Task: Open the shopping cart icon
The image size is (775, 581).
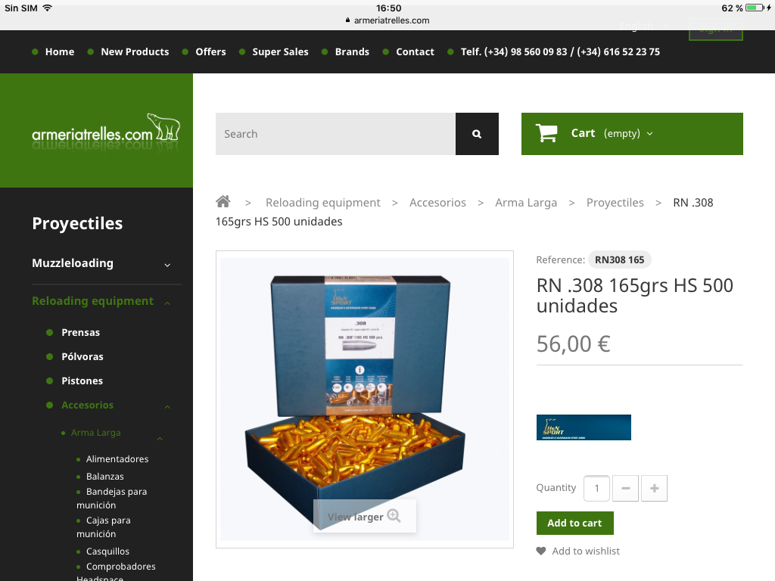Action: (x=546, y=133)
